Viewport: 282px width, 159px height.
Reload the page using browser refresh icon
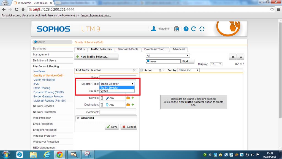coord(17,9)
